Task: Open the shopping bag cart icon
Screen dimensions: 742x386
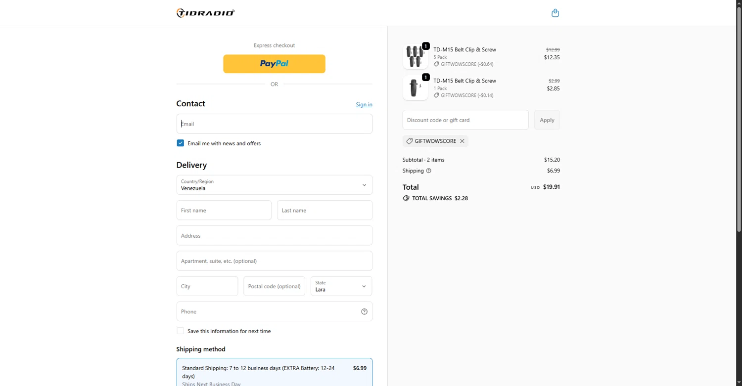Action: [555, 13]
